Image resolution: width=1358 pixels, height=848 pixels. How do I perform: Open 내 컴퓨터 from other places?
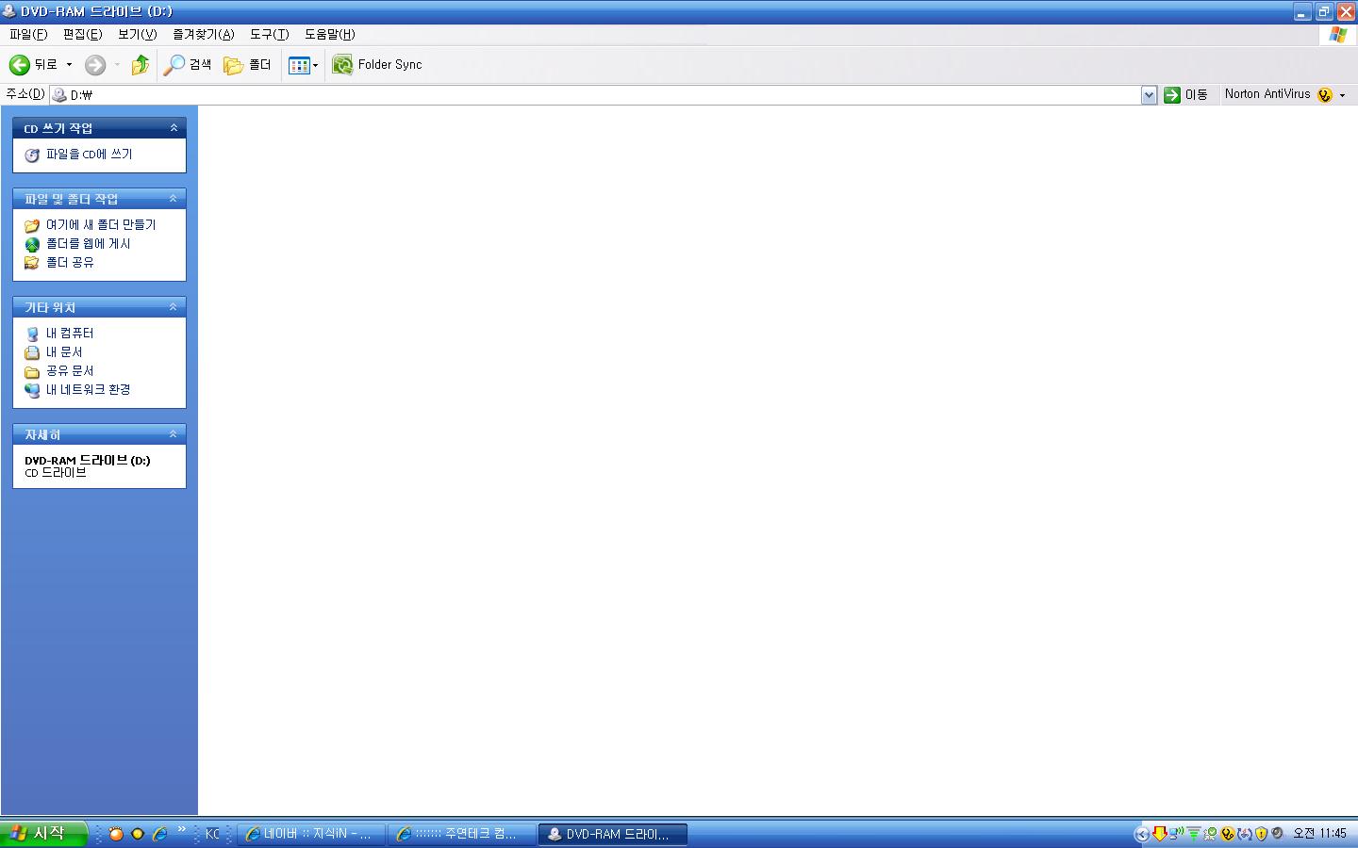click(70, 334)
